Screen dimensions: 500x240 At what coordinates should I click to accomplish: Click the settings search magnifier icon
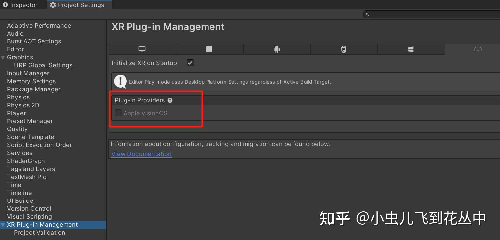(x=367, y=14)
